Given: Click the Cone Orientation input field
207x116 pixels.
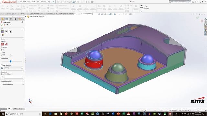Looking at the screenshot, I should click(x=14, y=77).
